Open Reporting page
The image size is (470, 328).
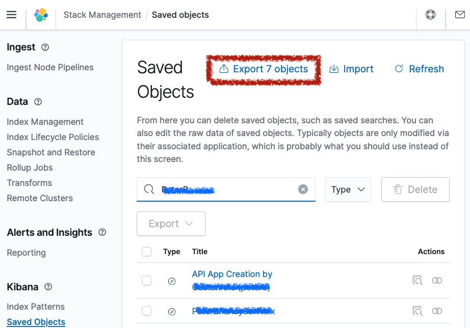(x=27, y=253)
